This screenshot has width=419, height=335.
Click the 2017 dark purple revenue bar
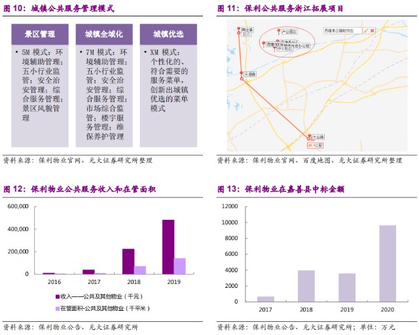point(88,272)
